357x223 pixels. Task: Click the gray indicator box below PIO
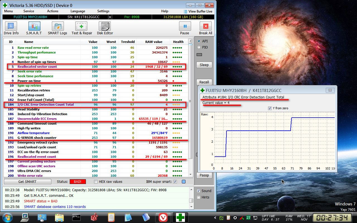click(x=199, y=55)
